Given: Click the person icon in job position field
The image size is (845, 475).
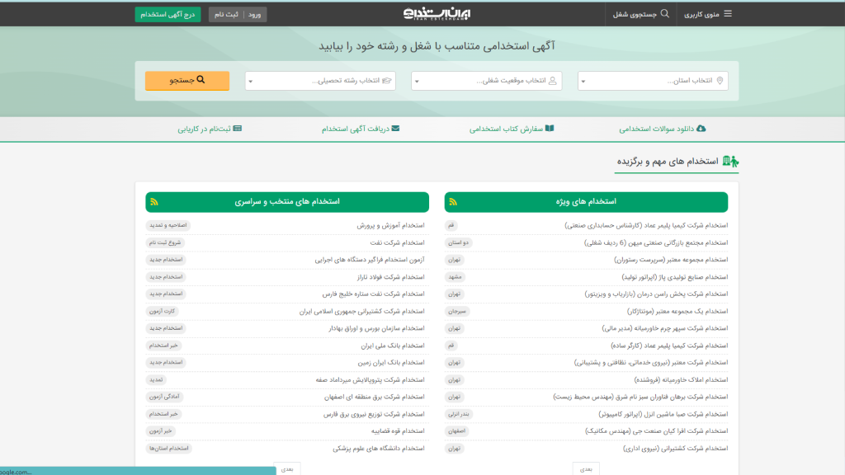Looking at the screenshot, I should [x=552, y=81].
